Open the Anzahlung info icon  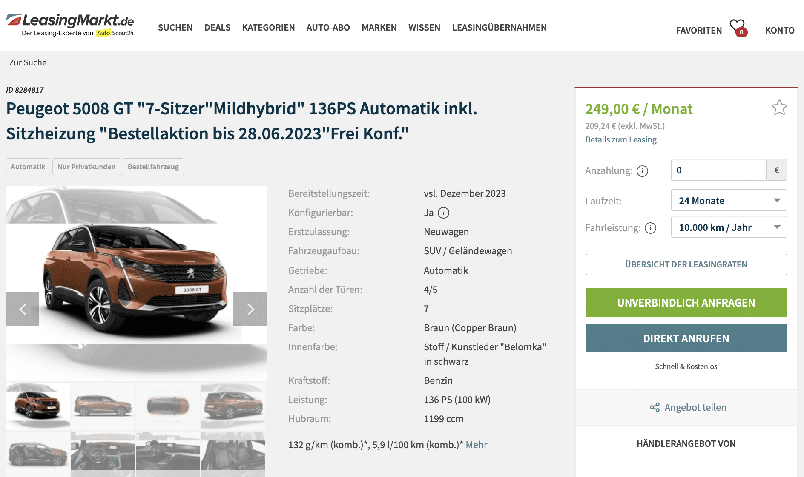coord(642,171)
